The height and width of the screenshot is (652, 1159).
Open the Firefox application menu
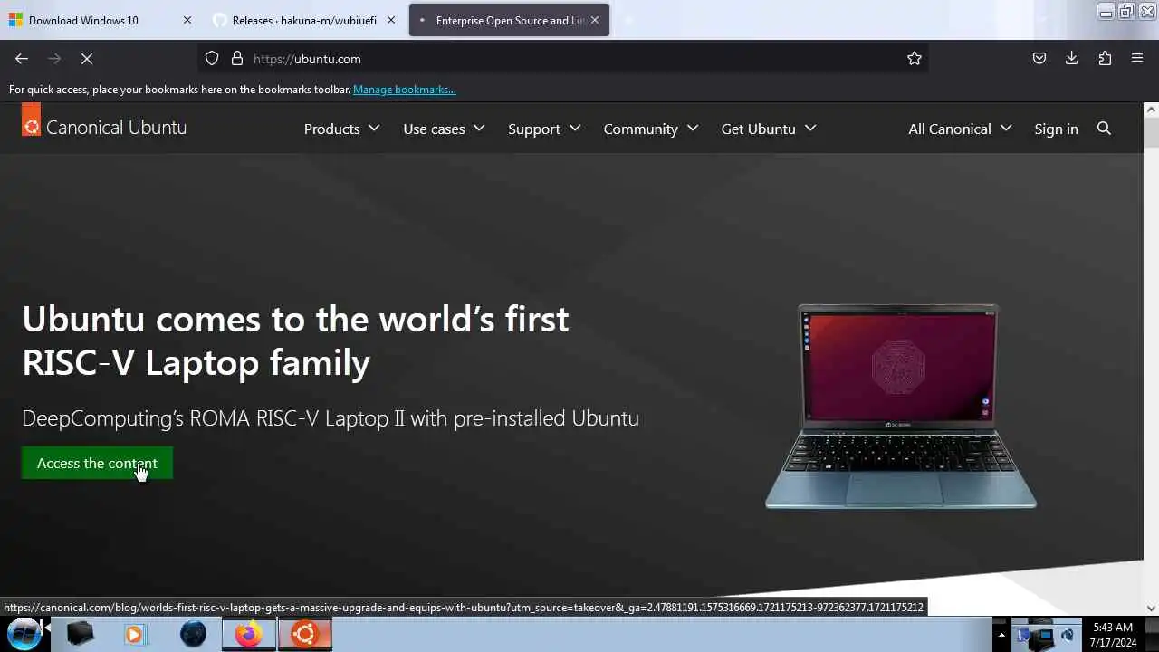(x=1137, y=59)
